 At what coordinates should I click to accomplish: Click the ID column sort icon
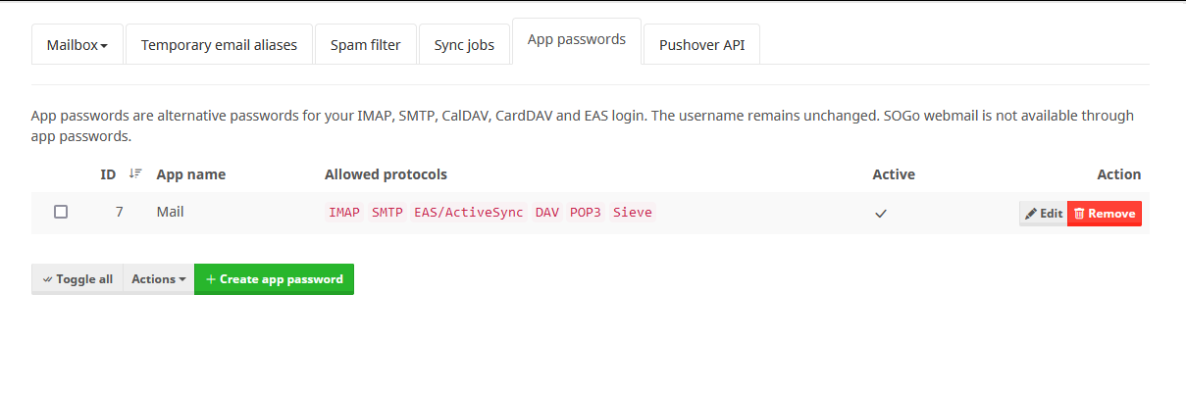click(135, 174)
